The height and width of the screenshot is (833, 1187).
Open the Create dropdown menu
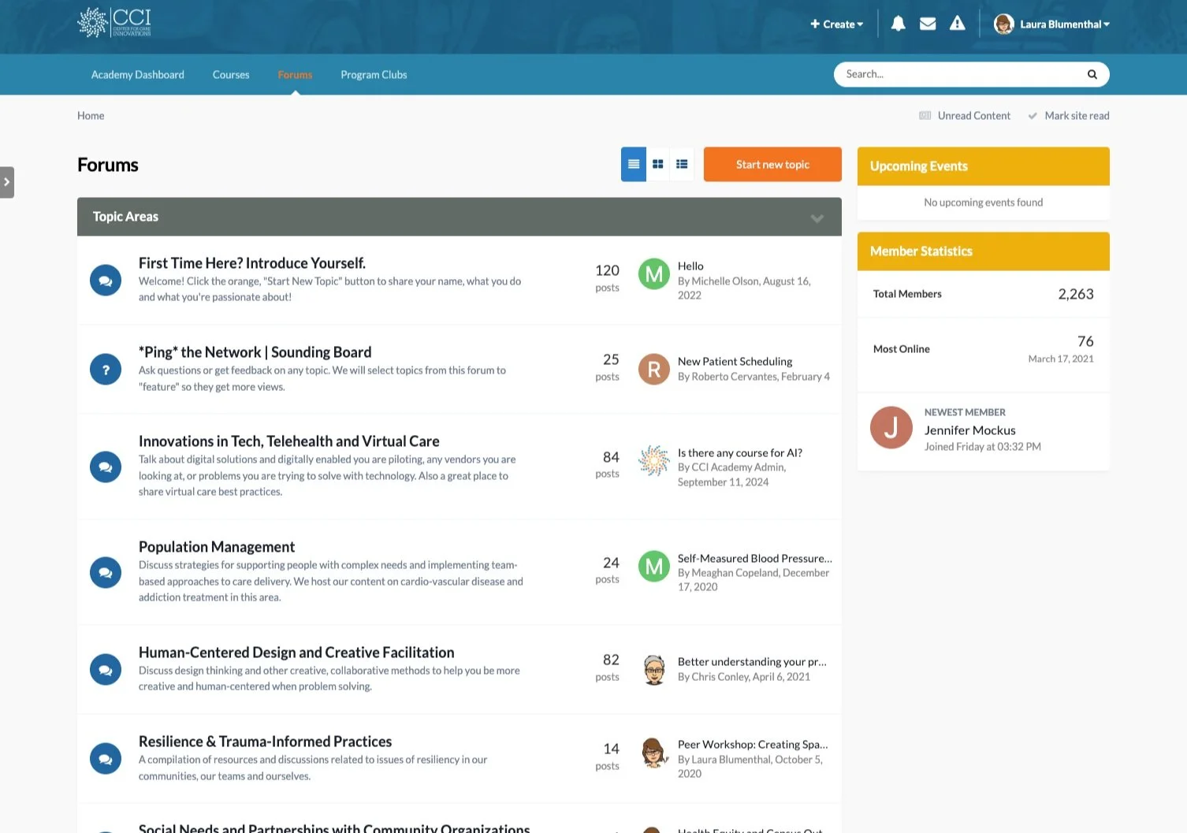836,24
